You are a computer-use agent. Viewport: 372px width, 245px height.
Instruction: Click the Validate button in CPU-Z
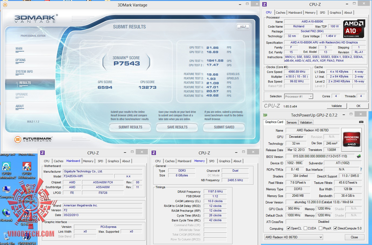tap(337, 106)
